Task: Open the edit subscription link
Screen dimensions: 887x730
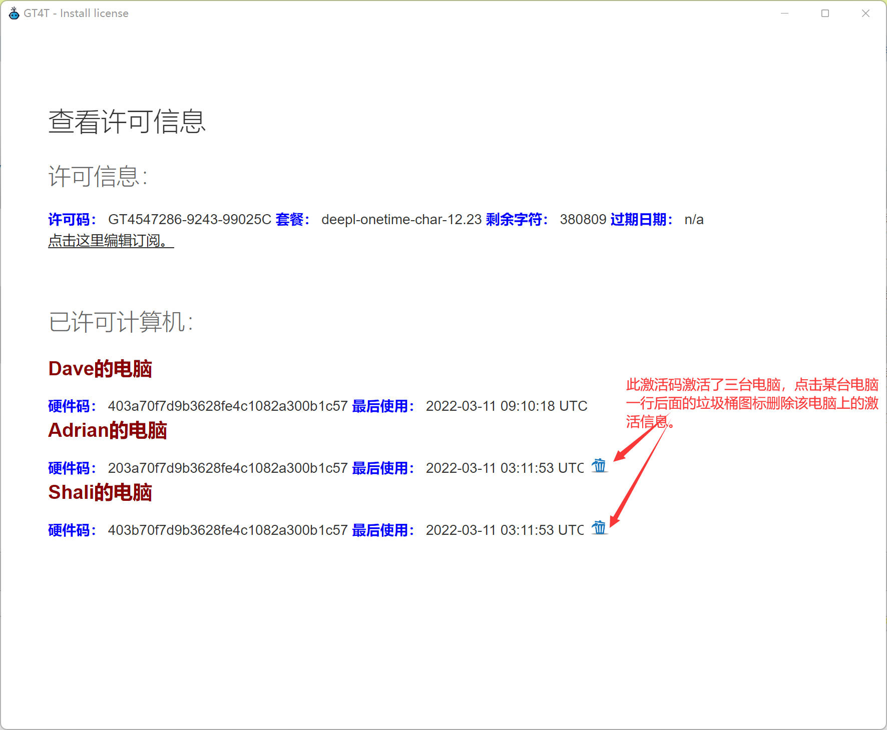Action: [x=111, y=241]
